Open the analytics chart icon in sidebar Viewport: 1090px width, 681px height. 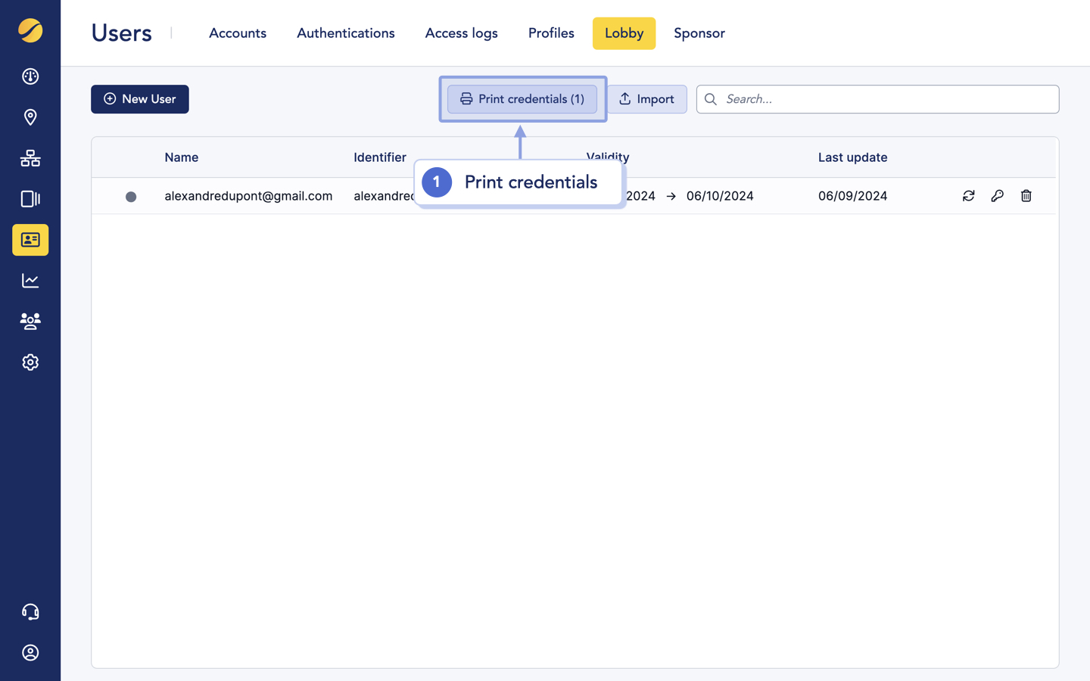(30, 281)
